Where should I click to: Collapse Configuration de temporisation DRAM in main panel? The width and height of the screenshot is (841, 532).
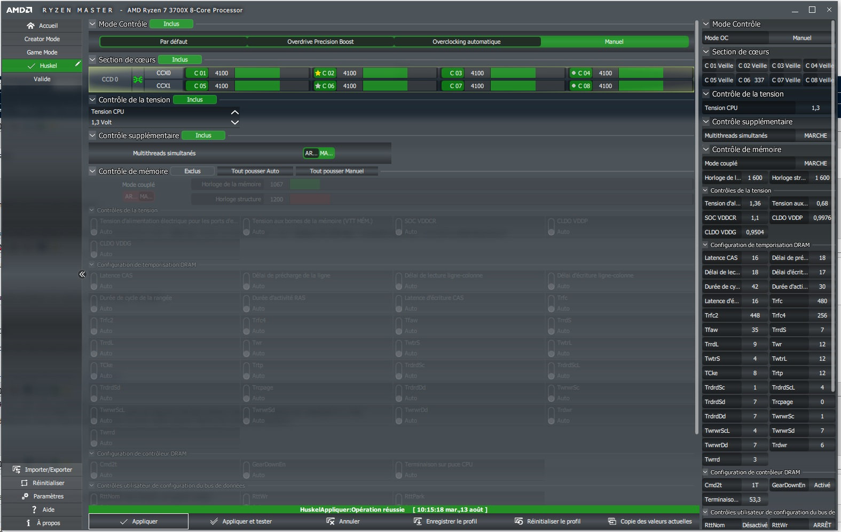[x=92, y=265]
